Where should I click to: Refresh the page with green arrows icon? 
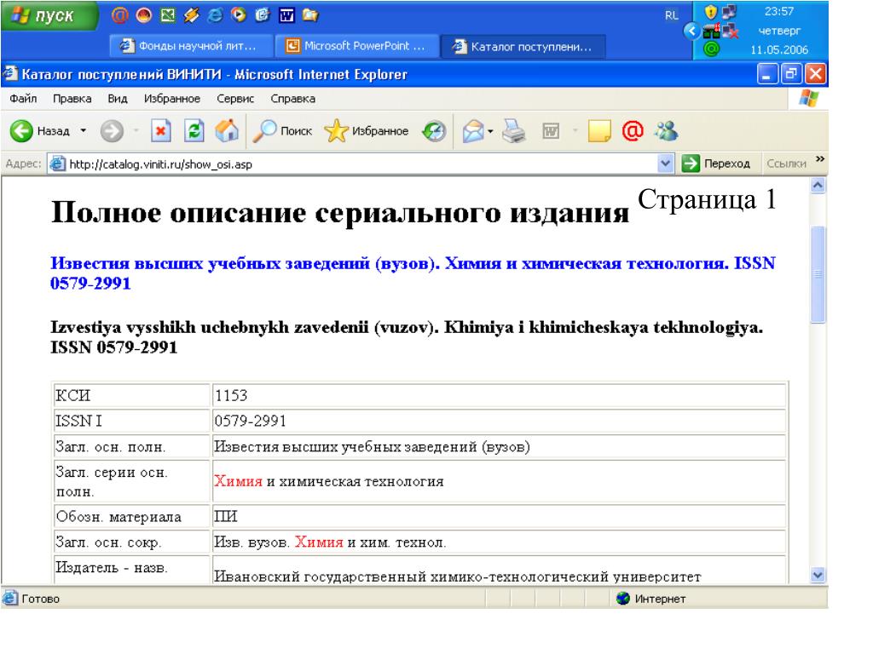pyautogui.click(x=194, y=131)
